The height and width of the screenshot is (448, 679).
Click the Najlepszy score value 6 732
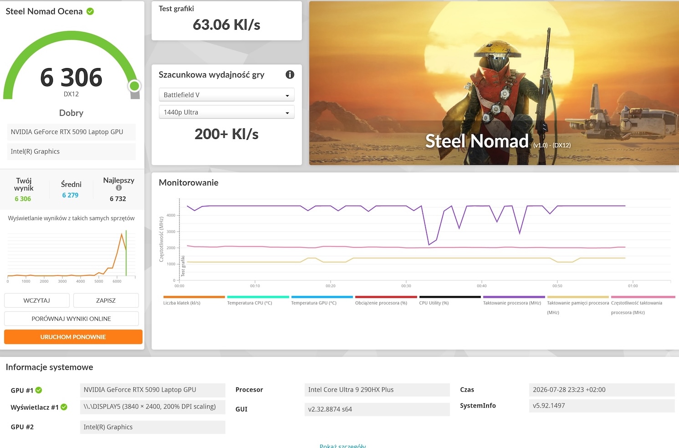[x=118, y=199]
